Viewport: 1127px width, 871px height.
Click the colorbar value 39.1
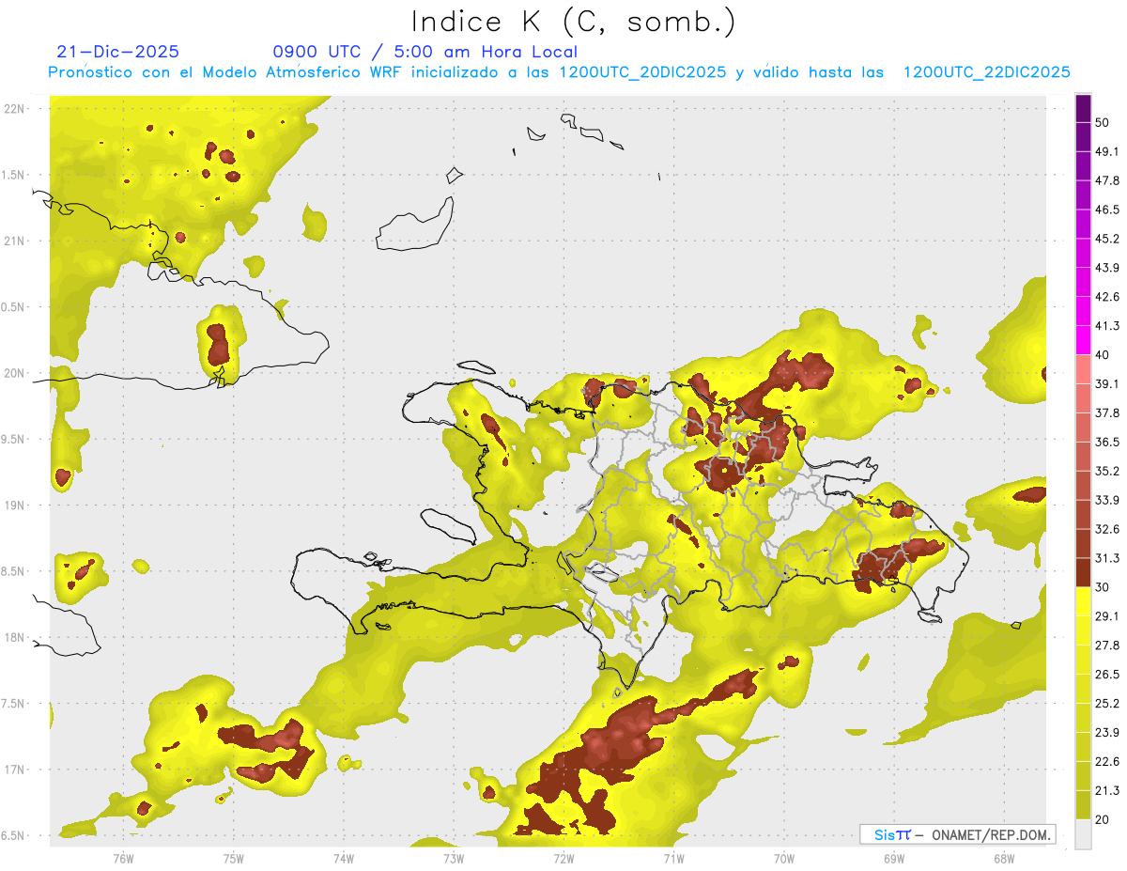[1107, 383]
